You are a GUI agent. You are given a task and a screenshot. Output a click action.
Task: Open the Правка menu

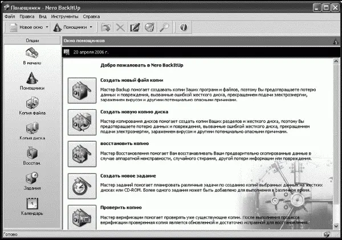27,16
